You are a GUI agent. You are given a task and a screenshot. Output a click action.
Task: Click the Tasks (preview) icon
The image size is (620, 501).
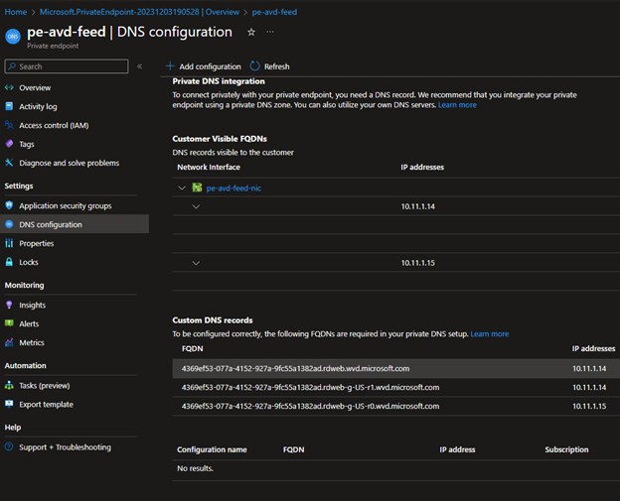tap(9, 385)
